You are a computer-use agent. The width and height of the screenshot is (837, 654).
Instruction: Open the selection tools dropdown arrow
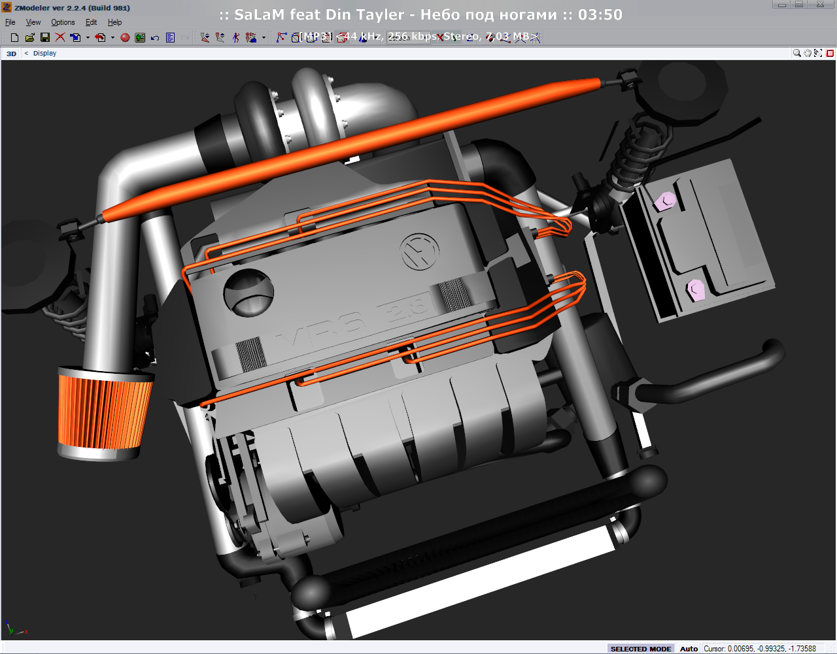pyautogui.click(x=264, y=37)
